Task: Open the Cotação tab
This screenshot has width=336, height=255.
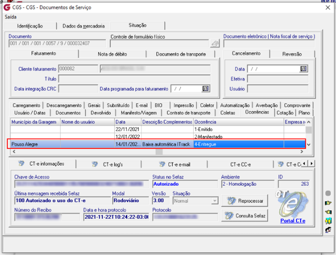Action: tap(285, 113)
